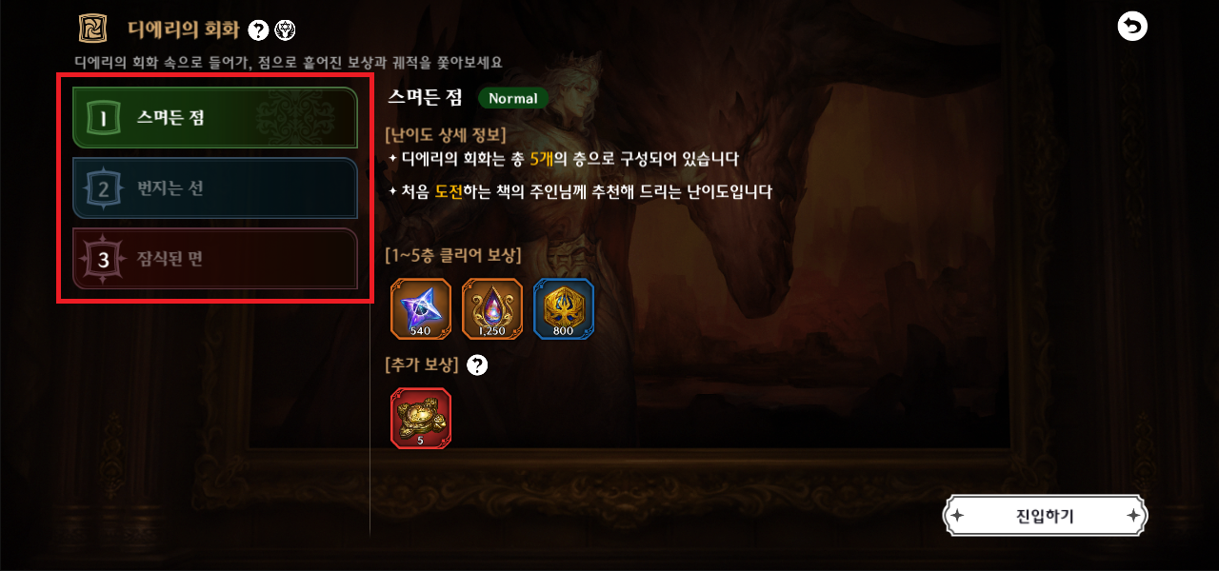Click the 진입하기 enter button
The image size is (1219, 571).
(1045, 517)
